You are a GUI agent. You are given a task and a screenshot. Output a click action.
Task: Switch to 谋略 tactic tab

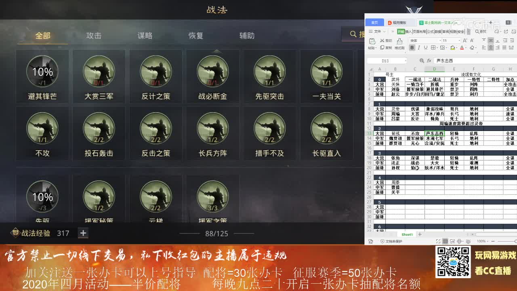[145, 36]
